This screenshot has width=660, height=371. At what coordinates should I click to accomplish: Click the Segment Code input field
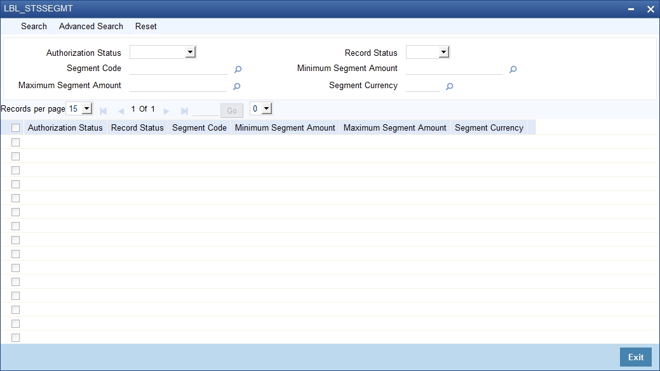click(179, 69)
